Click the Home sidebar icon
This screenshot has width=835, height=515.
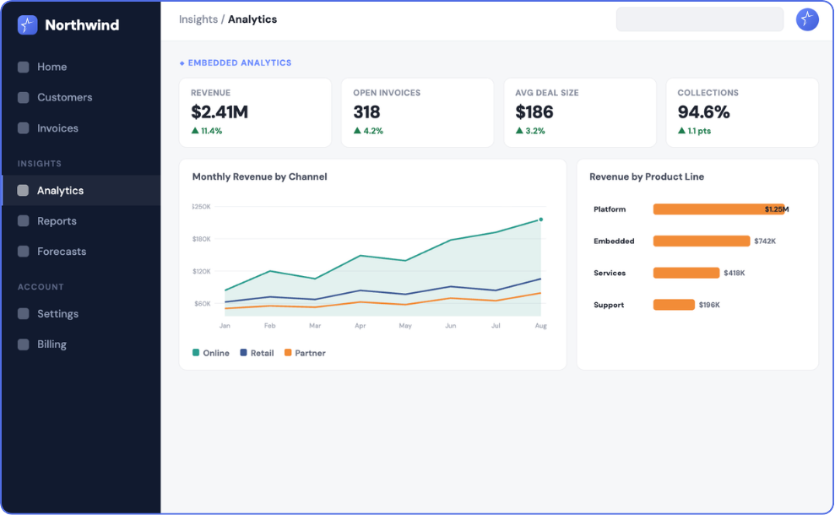[x=24, y=67]
